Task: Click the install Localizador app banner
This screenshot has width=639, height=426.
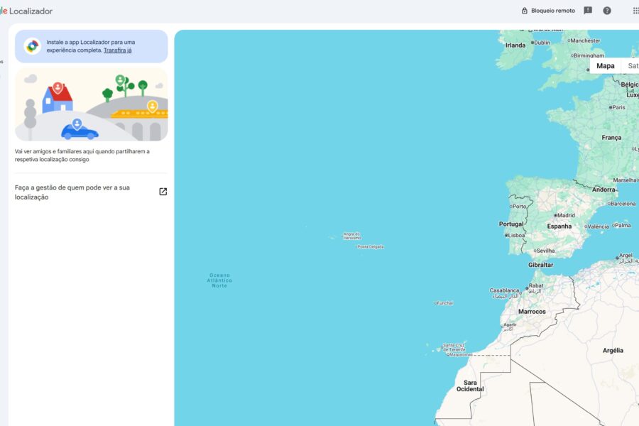Action: 91,45
